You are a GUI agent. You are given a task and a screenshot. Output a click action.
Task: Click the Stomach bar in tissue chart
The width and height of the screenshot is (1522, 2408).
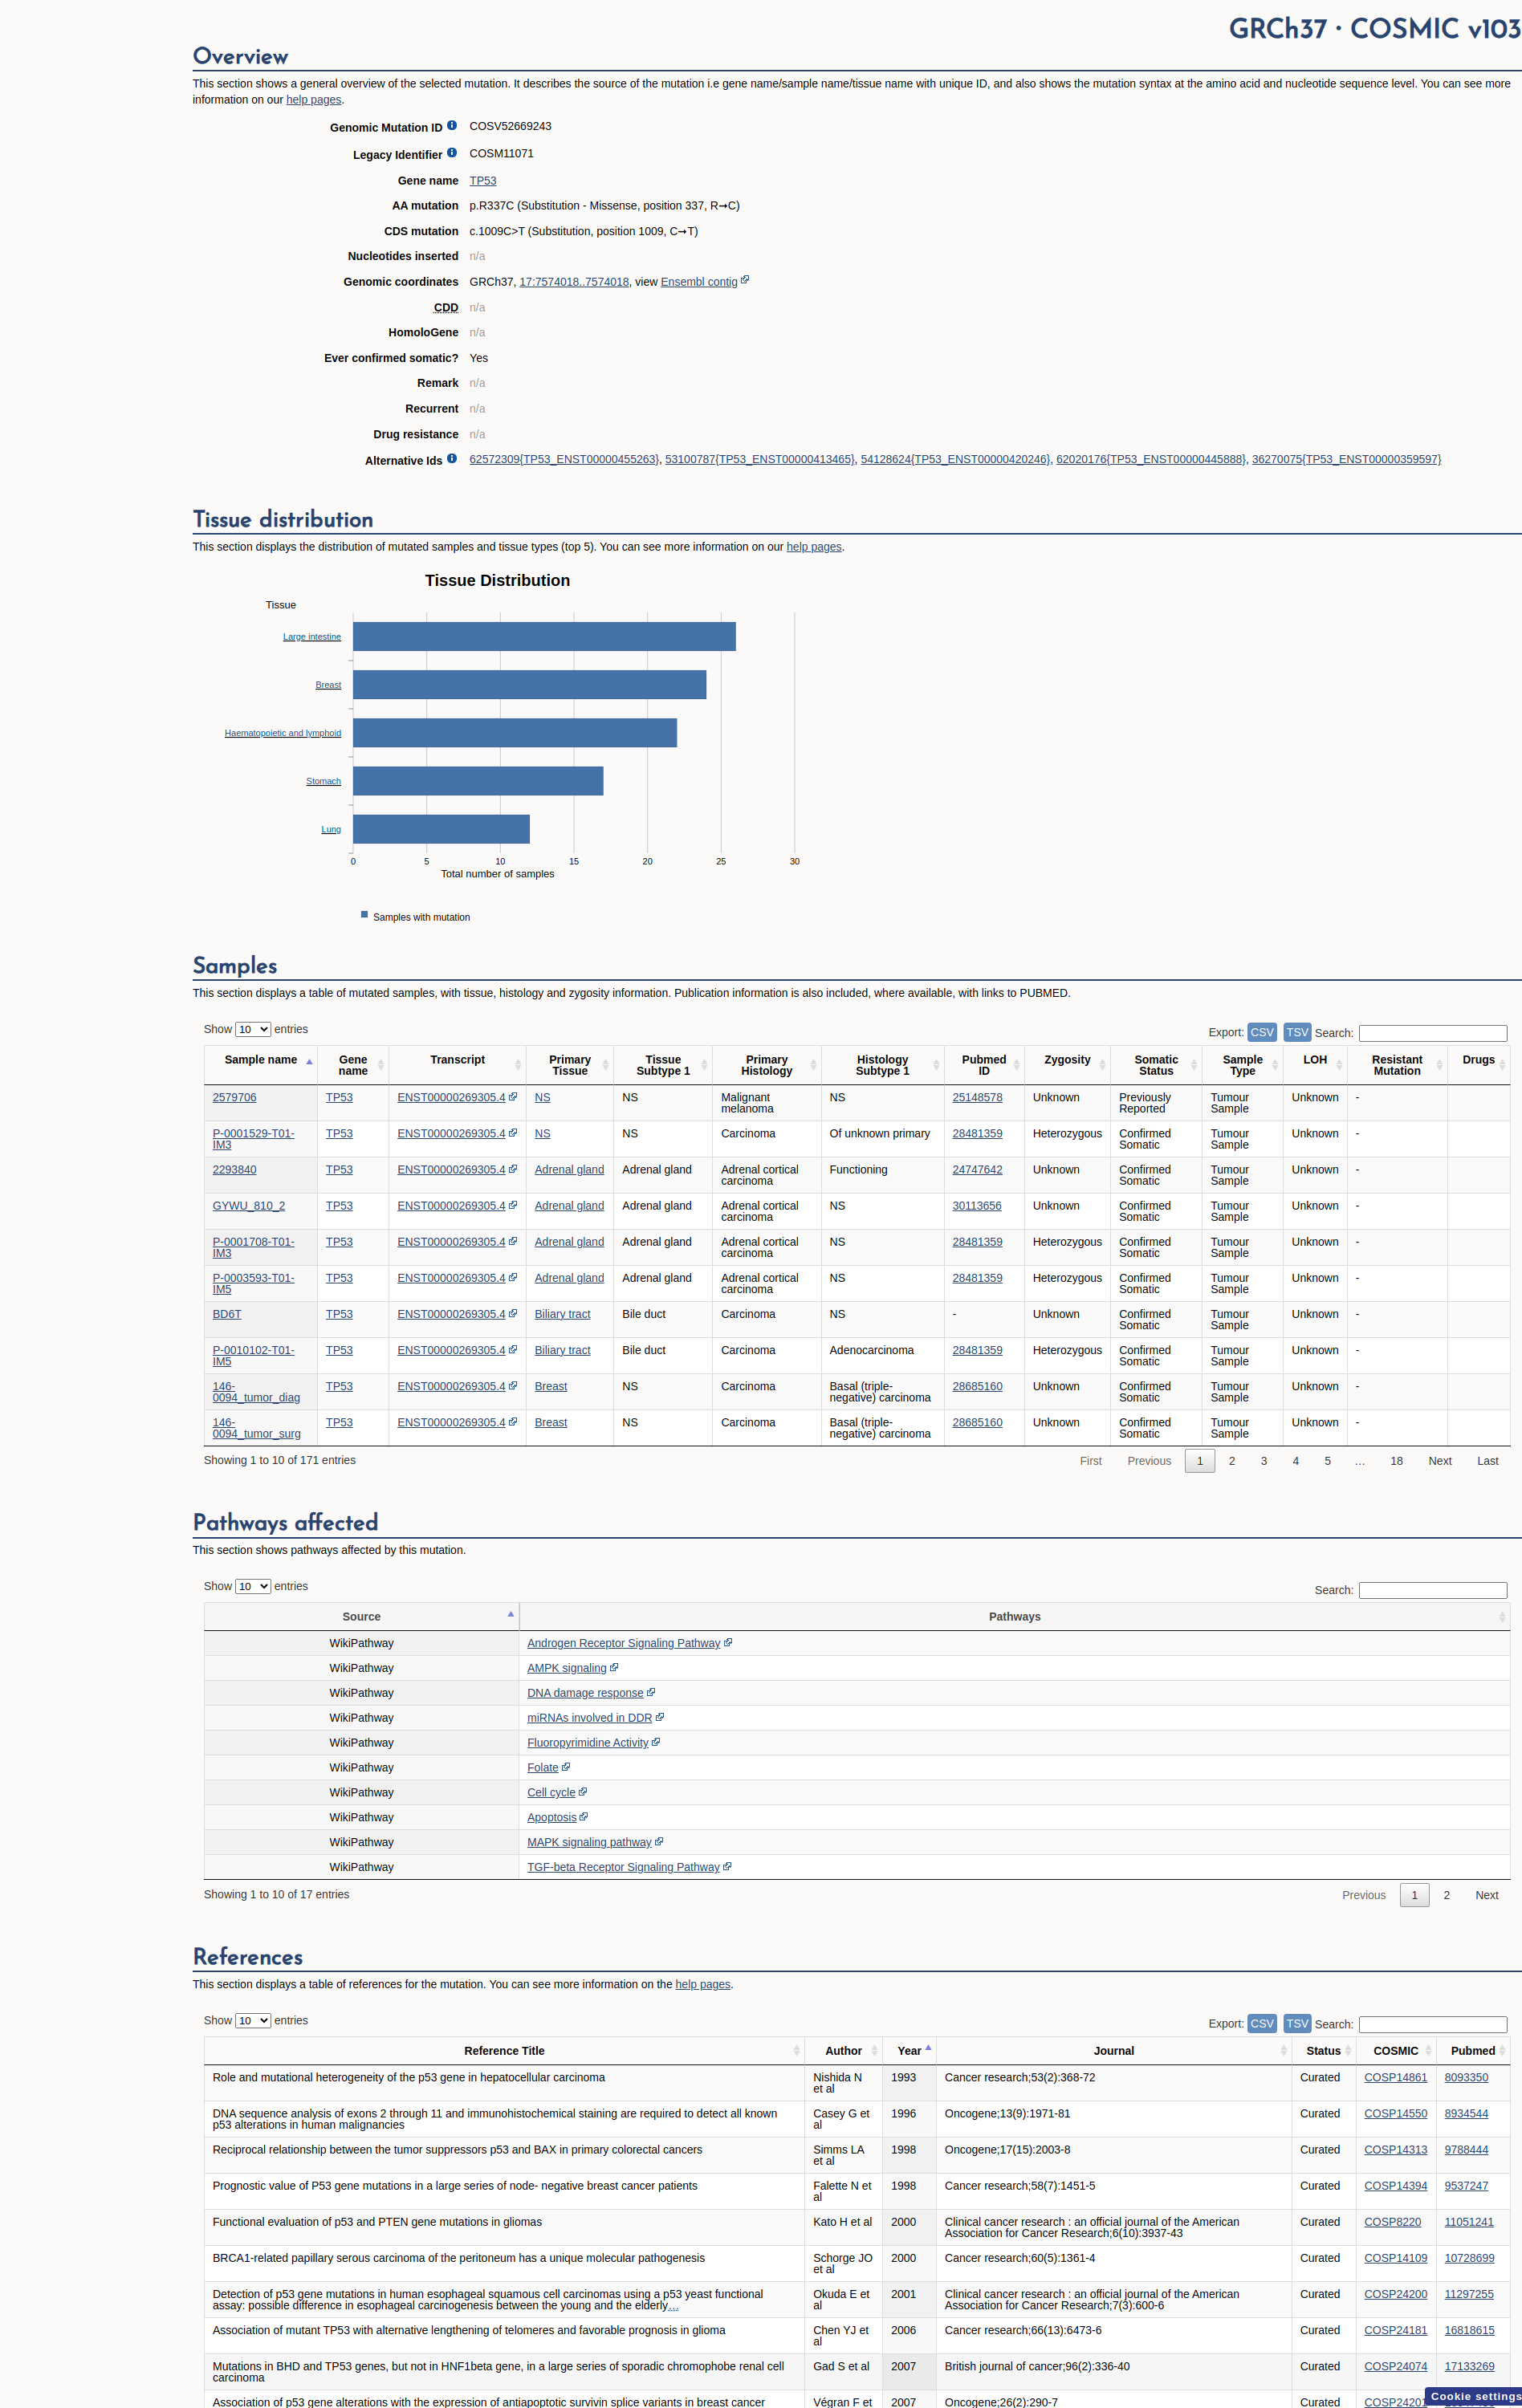click(478, 781)
